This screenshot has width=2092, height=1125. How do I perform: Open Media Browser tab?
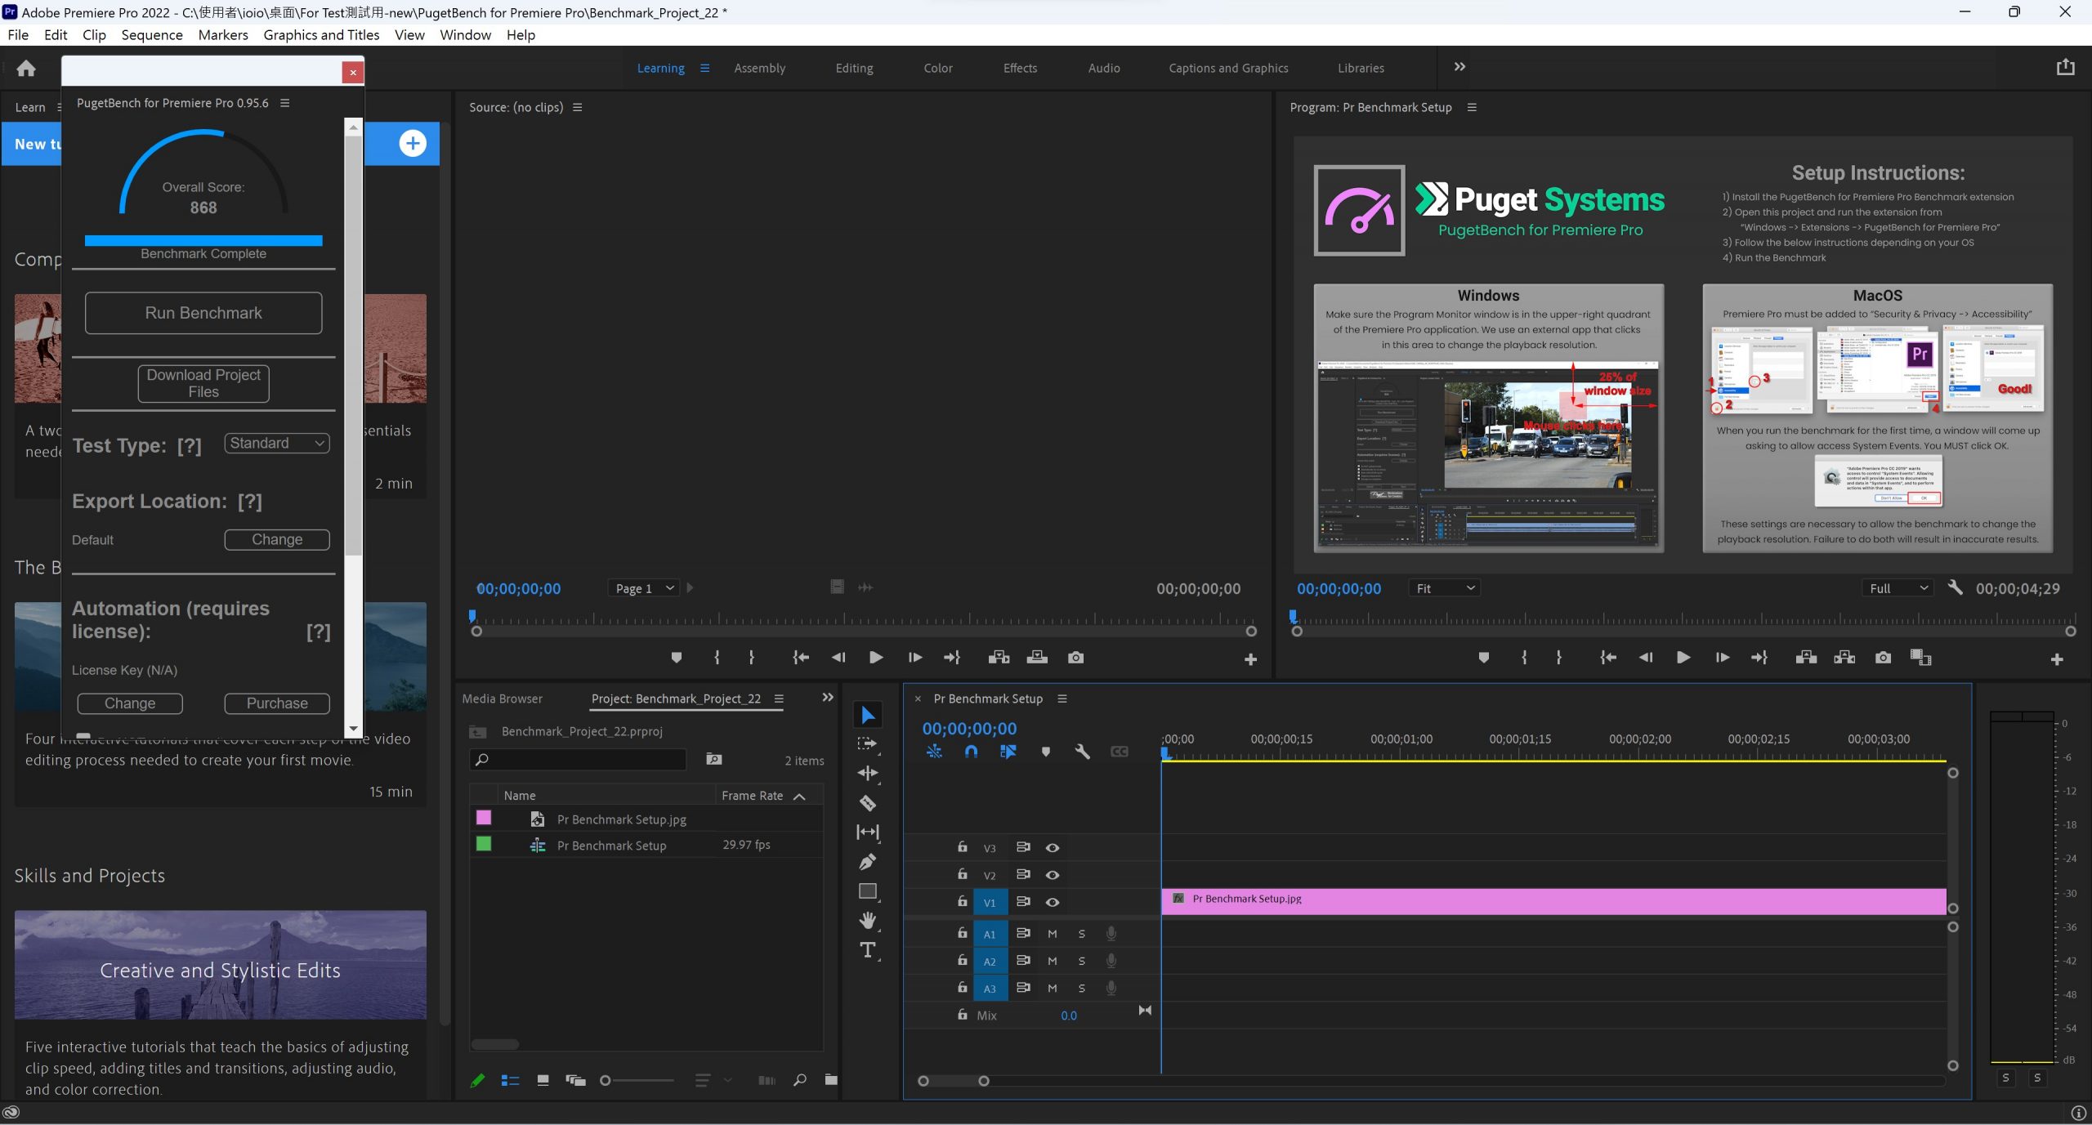502,699
